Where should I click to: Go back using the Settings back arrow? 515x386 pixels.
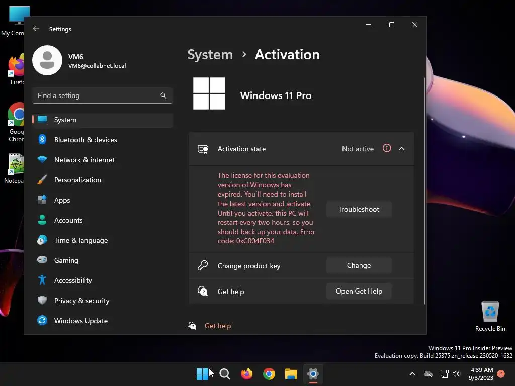(36, 29)
